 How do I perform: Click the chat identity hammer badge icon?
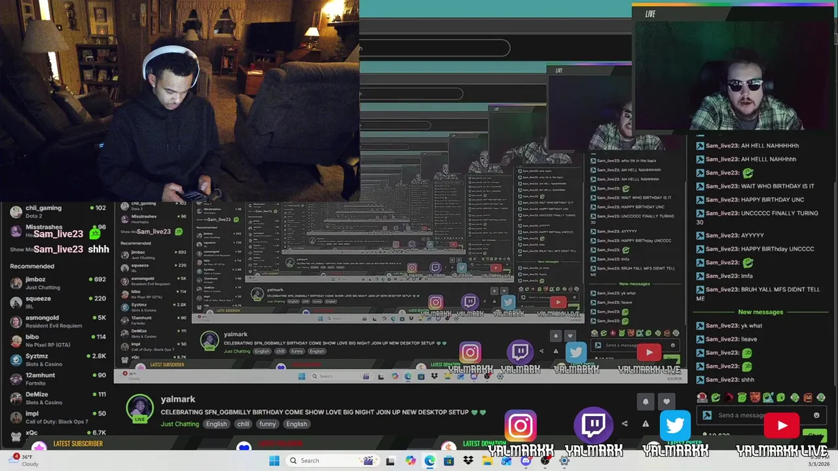click(x=707, y=415)
